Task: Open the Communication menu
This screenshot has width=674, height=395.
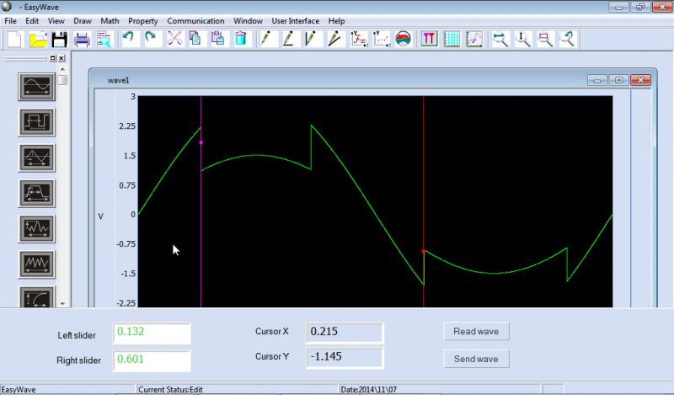Action: pos(195,20)
